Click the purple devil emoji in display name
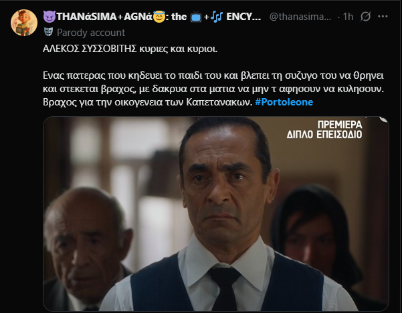The image size is (402, 313). 49,17
